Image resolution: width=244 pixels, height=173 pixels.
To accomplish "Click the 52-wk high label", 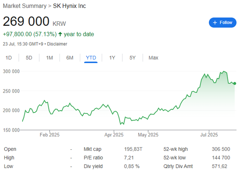I will tap(175, 149).
